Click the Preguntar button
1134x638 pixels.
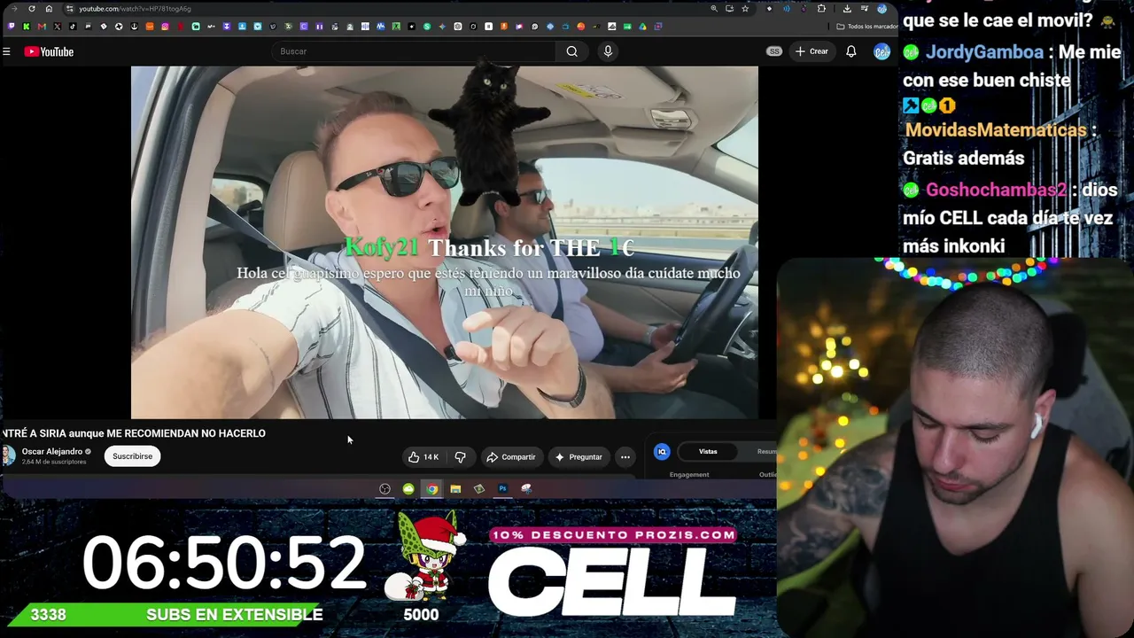579,457
